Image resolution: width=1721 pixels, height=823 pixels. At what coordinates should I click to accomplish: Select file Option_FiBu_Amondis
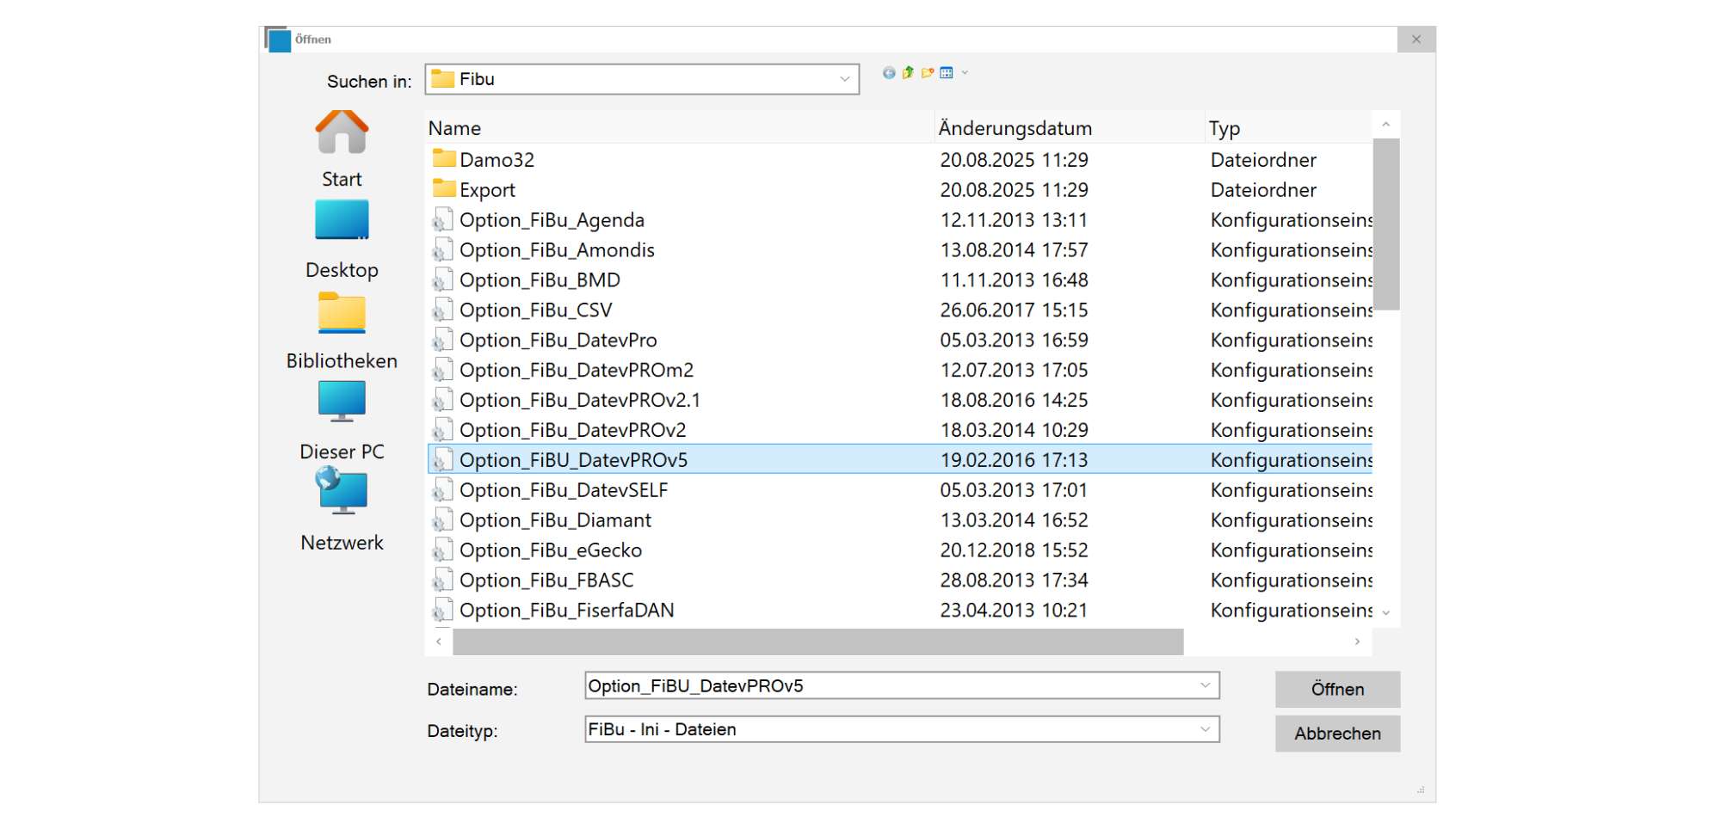point(557,250)
